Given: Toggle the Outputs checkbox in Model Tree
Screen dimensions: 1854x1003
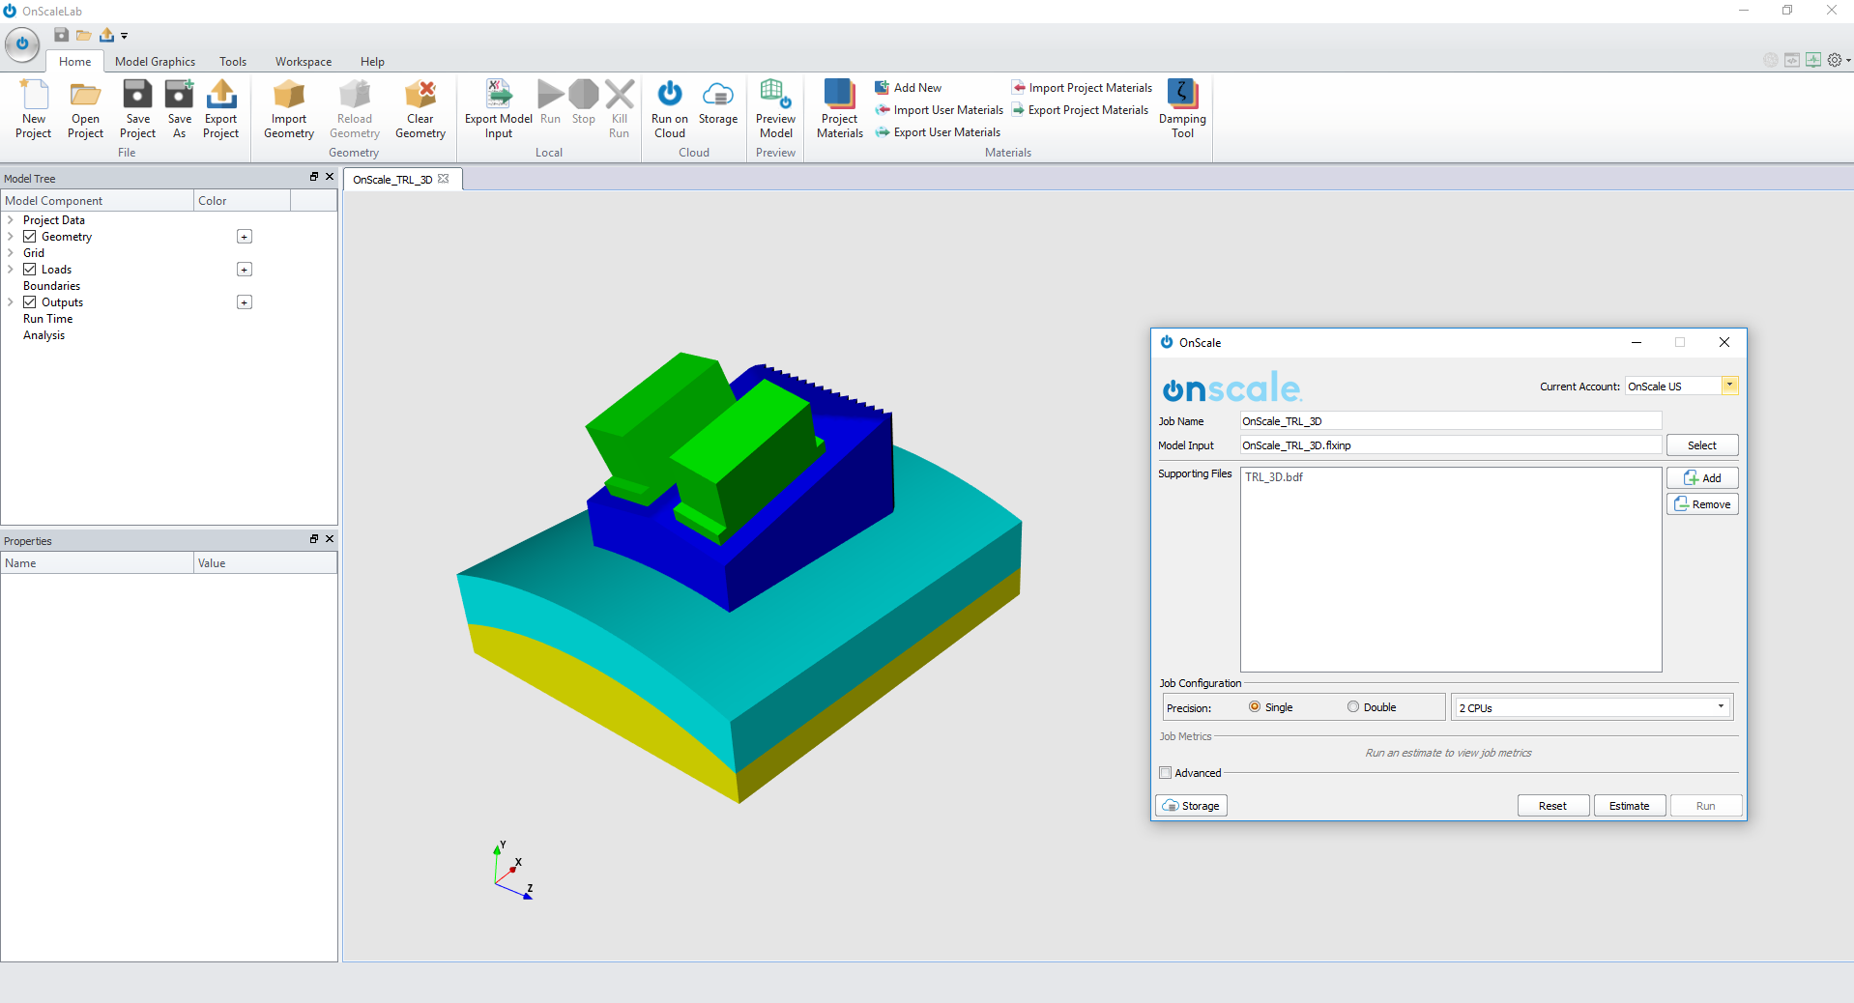Looking at the screenshot, I should point(30,302).
